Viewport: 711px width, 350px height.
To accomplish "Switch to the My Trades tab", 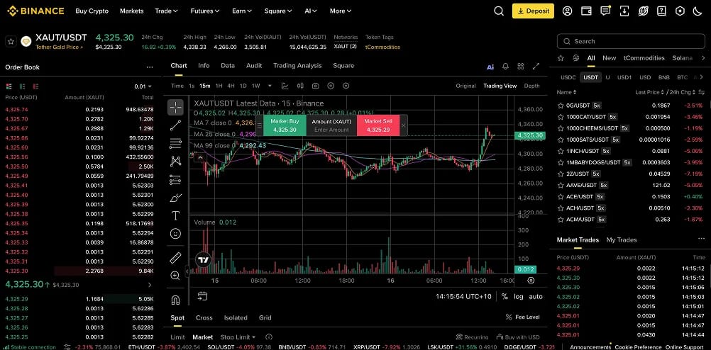I will (621, 240).
